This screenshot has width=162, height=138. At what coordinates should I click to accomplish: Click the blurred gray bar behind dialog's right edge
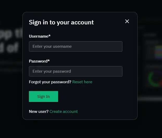click(150, 99)
